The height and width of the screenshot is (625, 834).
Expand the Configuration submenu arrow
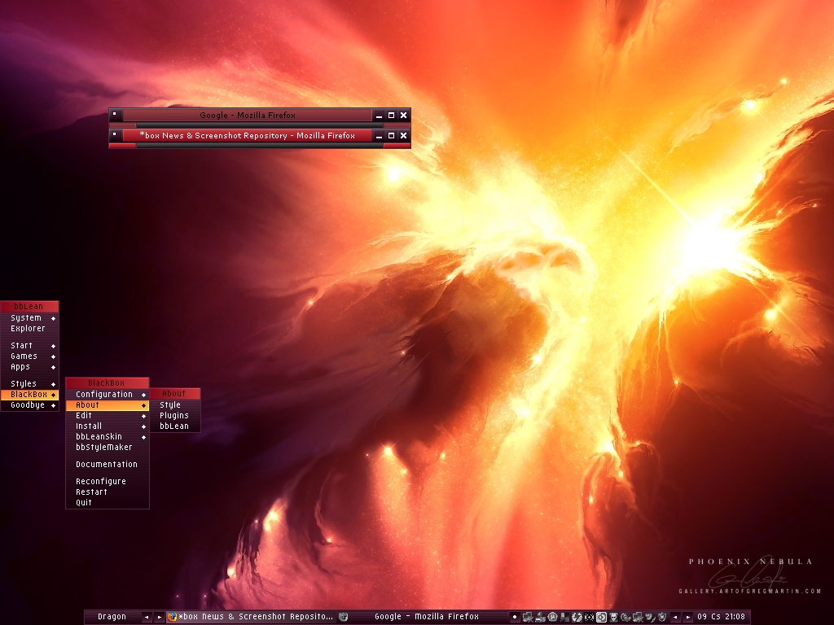click(143, 395)
